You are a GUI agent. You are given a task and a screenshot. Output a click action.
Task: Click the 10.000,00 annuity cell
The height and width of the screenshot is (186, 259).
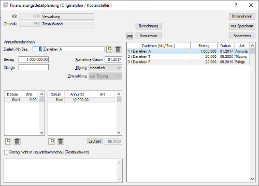click(x=77, y=100)
